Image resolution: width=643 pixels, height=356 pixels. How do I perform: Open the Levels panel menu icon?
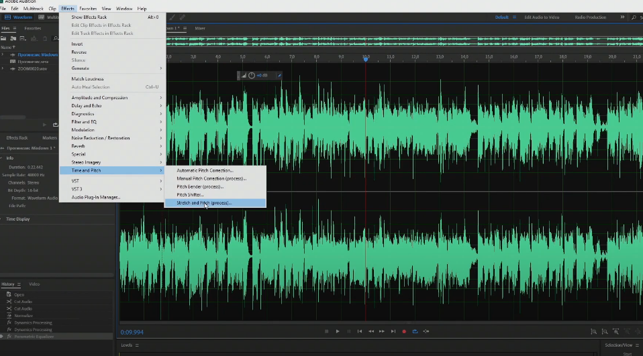click(137, 345)
